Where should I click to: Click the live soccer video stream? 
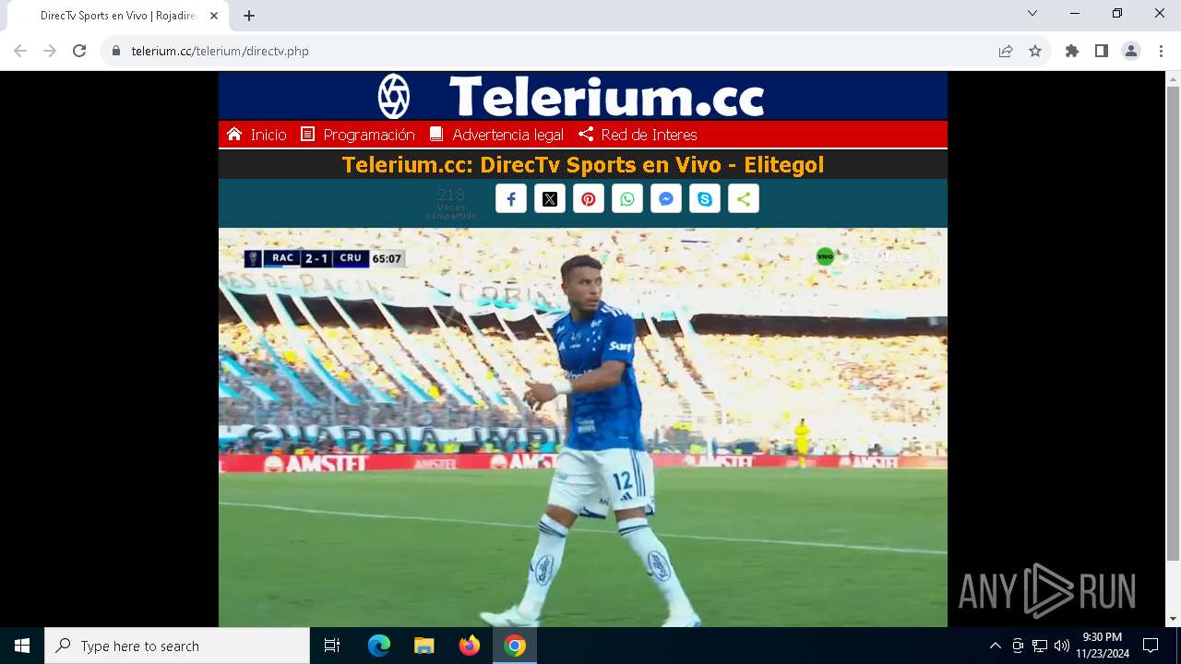tap(583, 427)
